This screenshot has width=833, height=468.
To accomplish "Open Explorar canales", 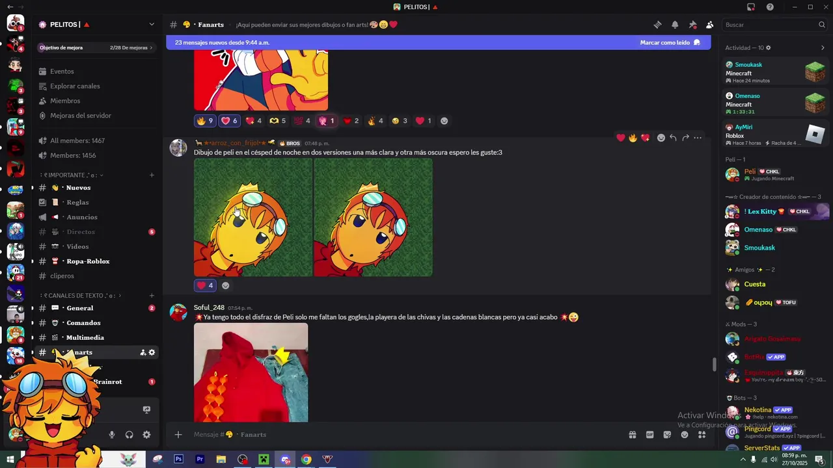I will [x=96, y=86].
